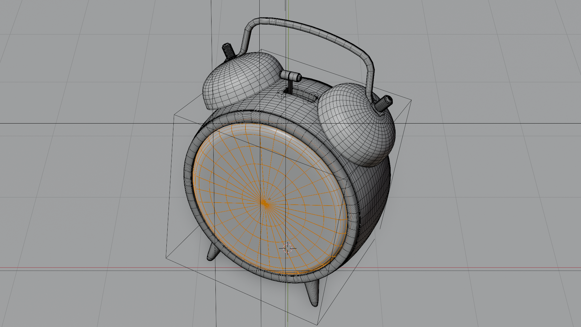The image size is (581, 327).
Task: Click the bounding box top-right corner
Action: [411, 100]
